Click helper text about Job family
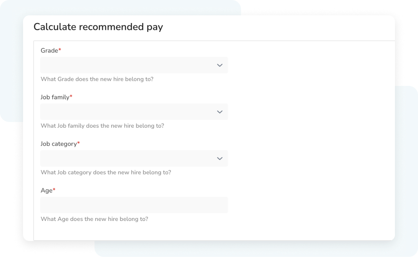 click(x=102, y=126)
